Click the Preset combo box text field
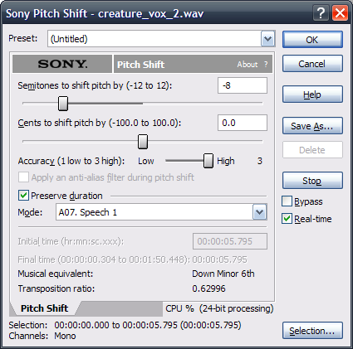Screen dimensions: 353x349 [x=154, y=39]
